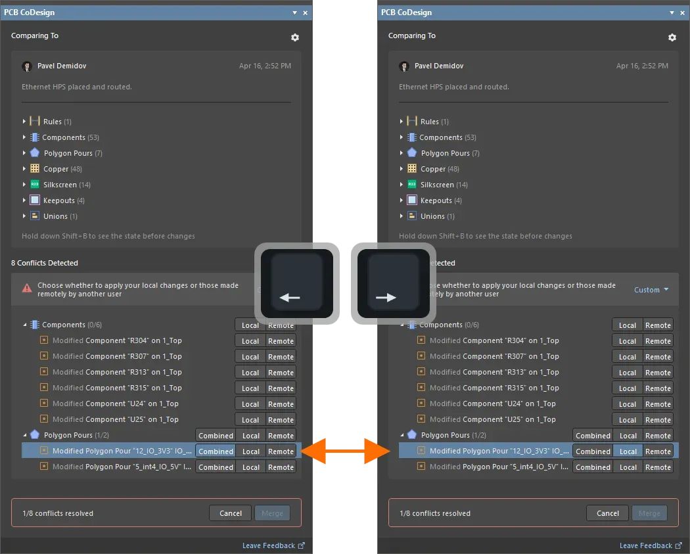Select Modified Component "R307" row in right panel
The width and height of the screenshot is (690, 554).
click(x=539, y=356)
